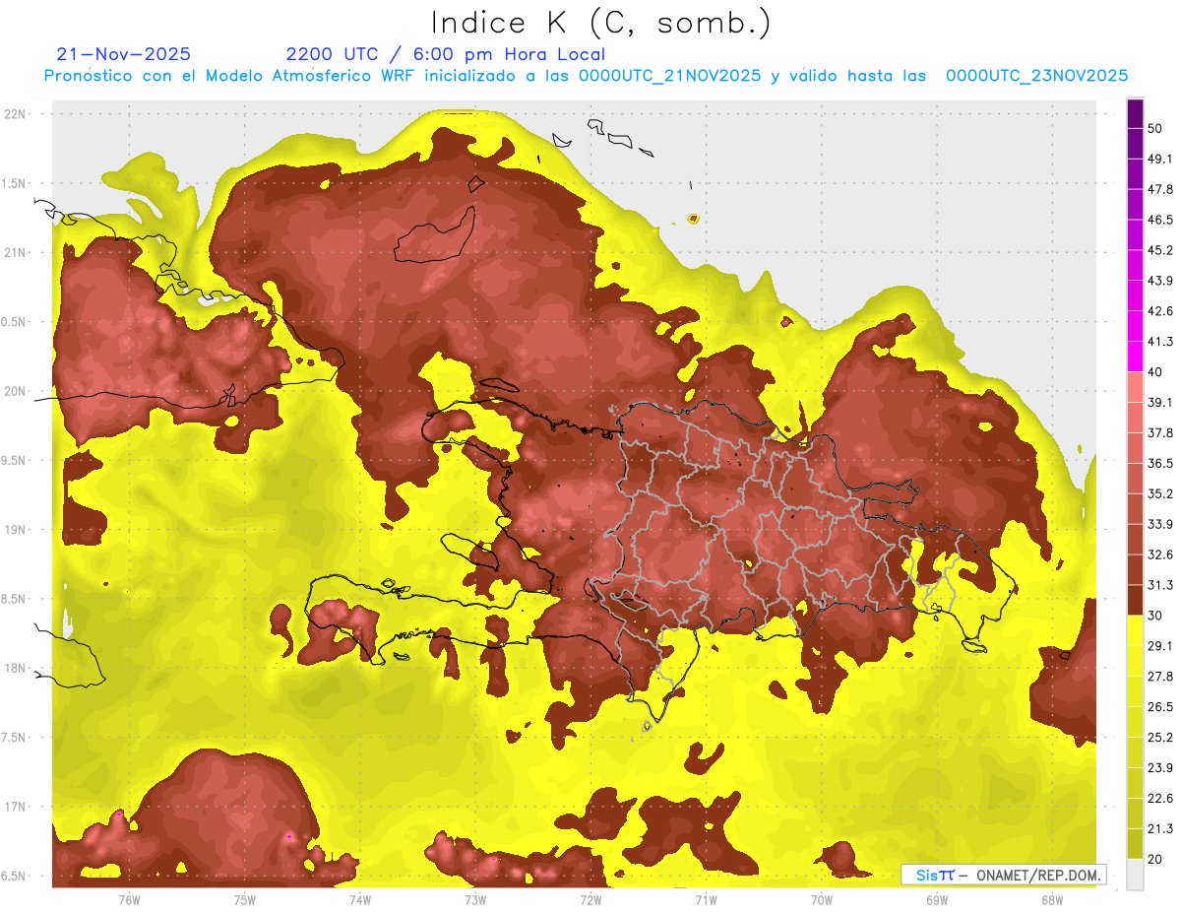Pick the dark brown swatch between 30 and 31.3
The width and height of the screenshot is (1181, 913).
(x=1135, y=600)
